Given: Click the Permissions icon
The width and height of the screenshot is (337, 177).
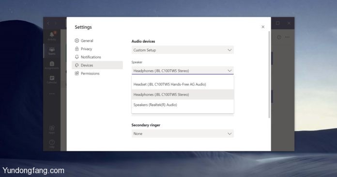Looking at the screenshot, I should 77,73.
